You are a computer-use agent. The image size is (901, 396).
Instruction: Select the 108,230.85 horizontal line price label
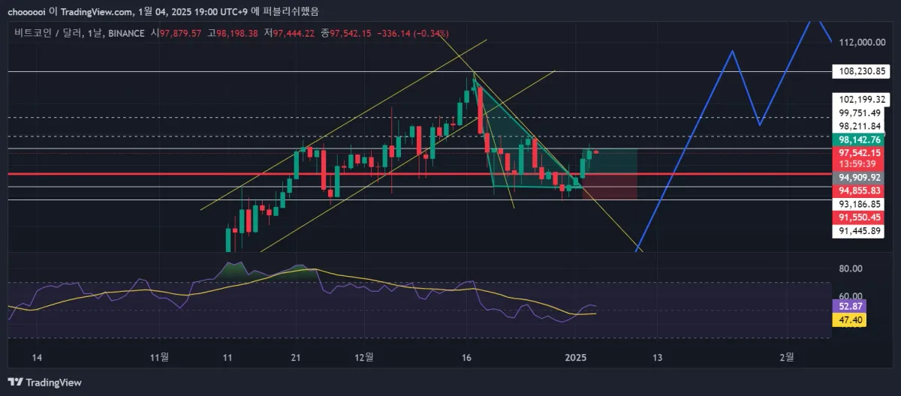pyautogui.click(x=866, y=71)
